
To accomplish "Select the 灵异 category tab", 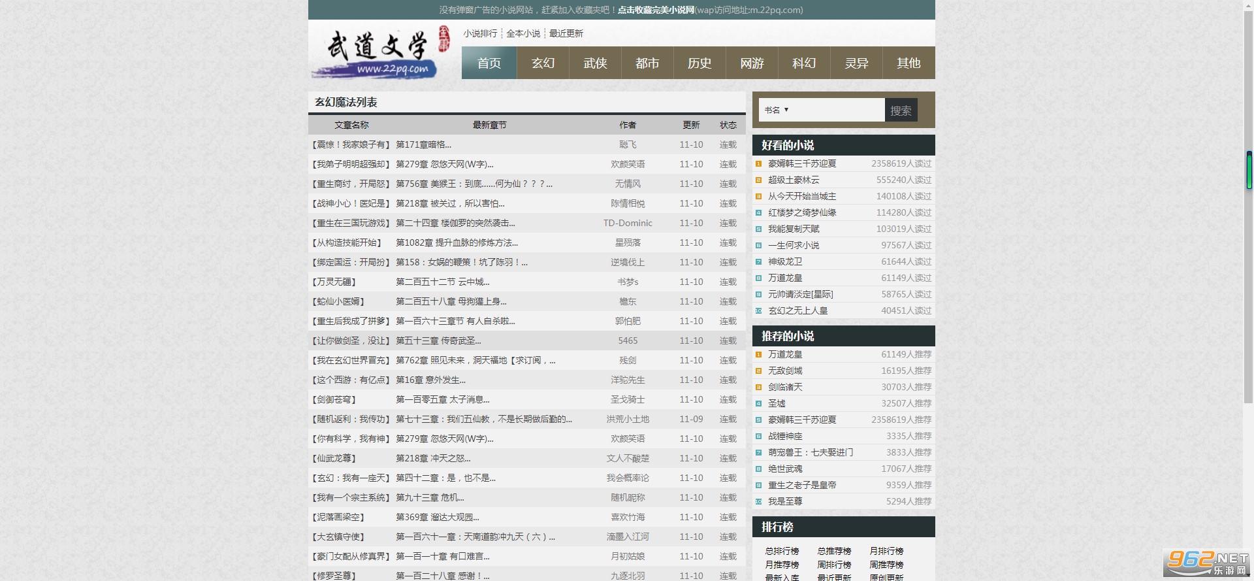I will [x=856, y=63].
